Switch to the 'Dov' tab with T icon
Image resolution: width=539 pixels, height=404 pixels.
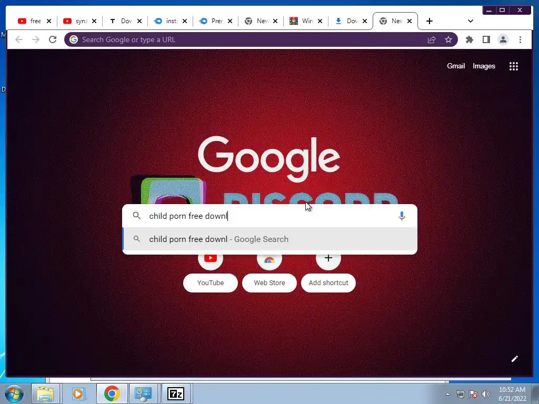pyautogui.click(x=122, y=21)
